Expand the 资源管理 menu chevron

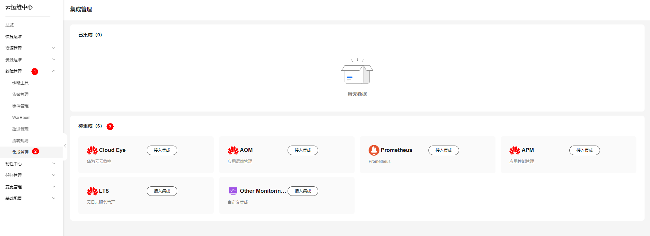(x=54, y=48)
